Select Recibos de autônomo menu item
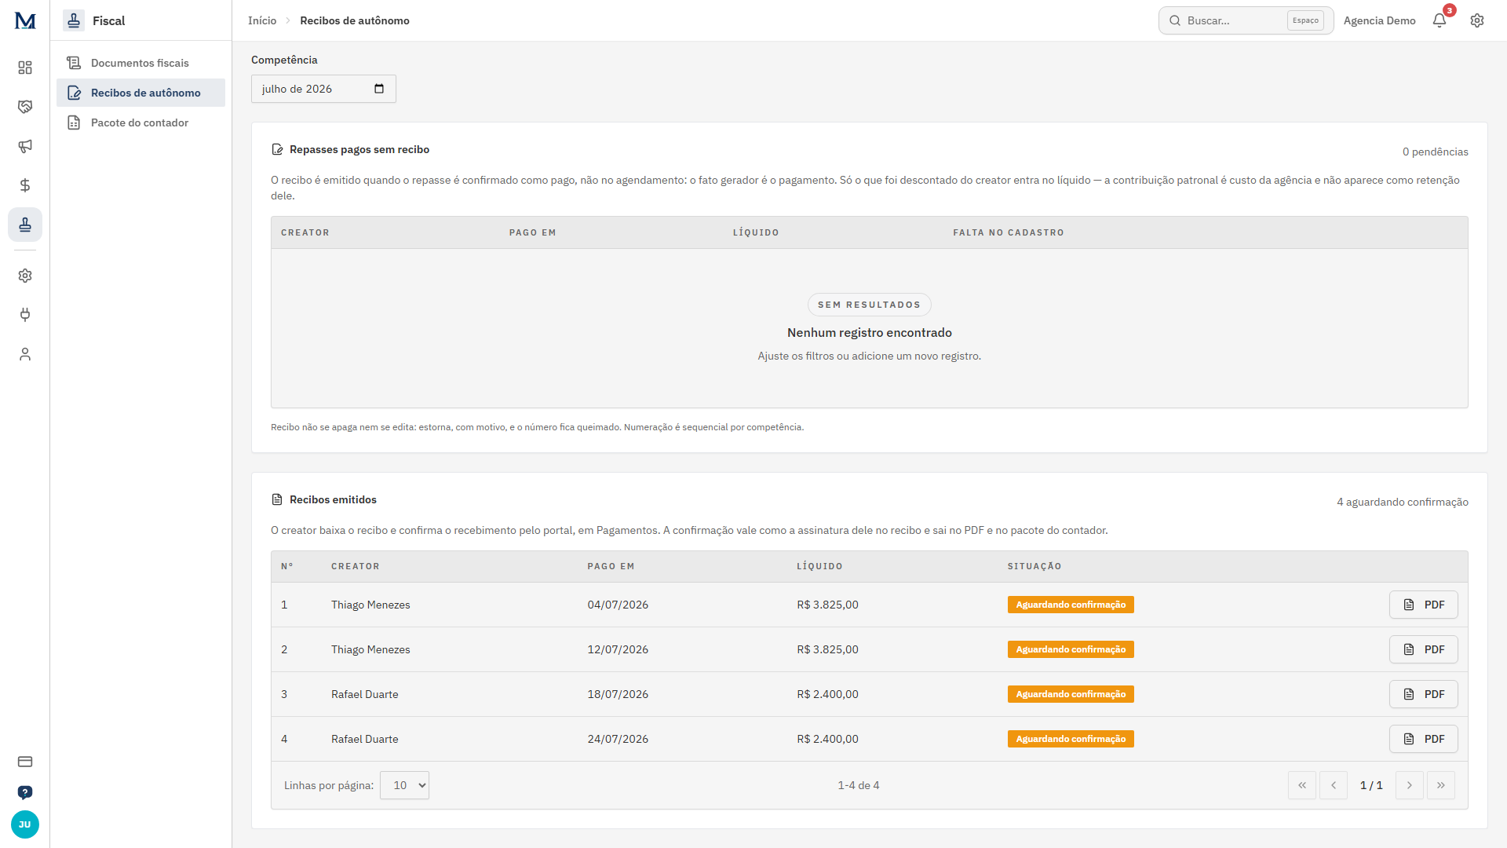Image resolution: width=1507 pixels, height=848 pixels. (140, 93)
